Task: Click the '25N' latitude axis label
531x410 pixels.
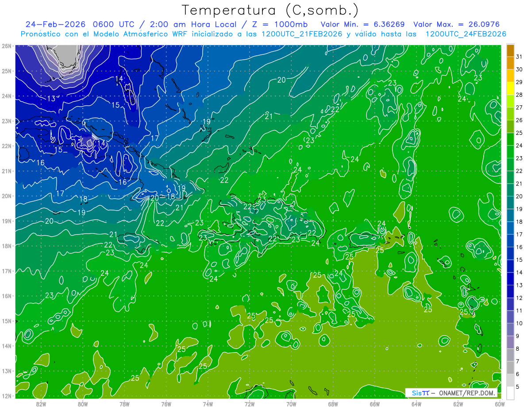Action: coord(7,71)
